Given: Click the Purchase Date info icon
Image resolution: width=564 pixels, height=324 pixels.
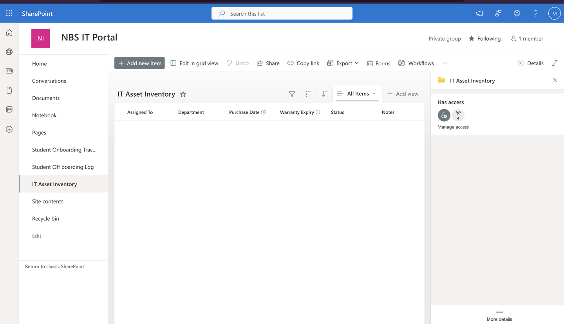Looking at the screenshot, I should coord(263,112).
